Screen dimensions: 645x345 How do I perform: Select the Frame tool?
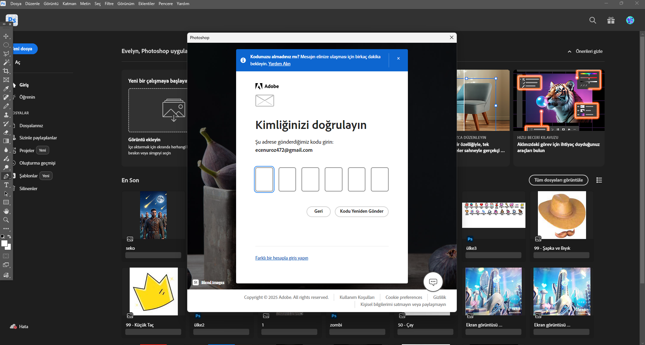(6, 80)
